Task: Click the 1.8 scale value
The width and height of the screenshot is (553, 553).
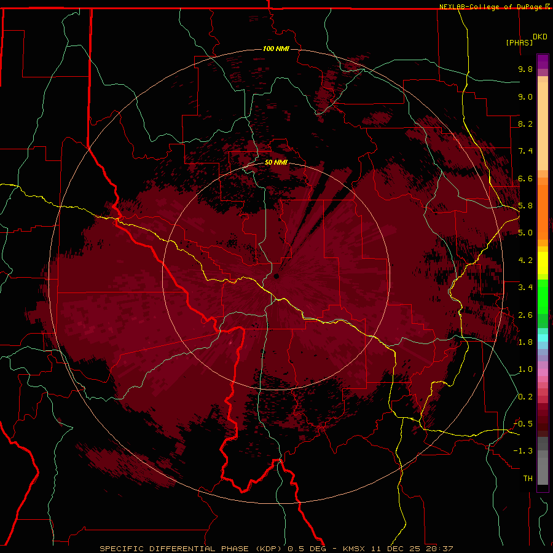Action: click(525, 342)
